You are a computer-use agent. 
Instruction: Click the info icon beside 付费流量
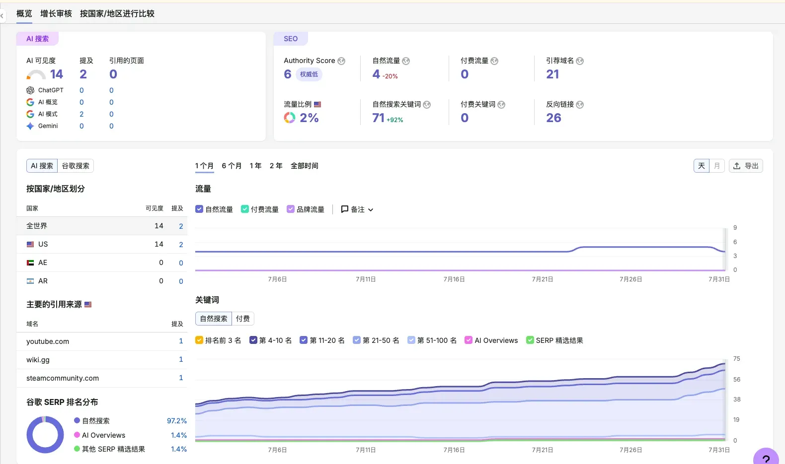[x=494, y=61]
